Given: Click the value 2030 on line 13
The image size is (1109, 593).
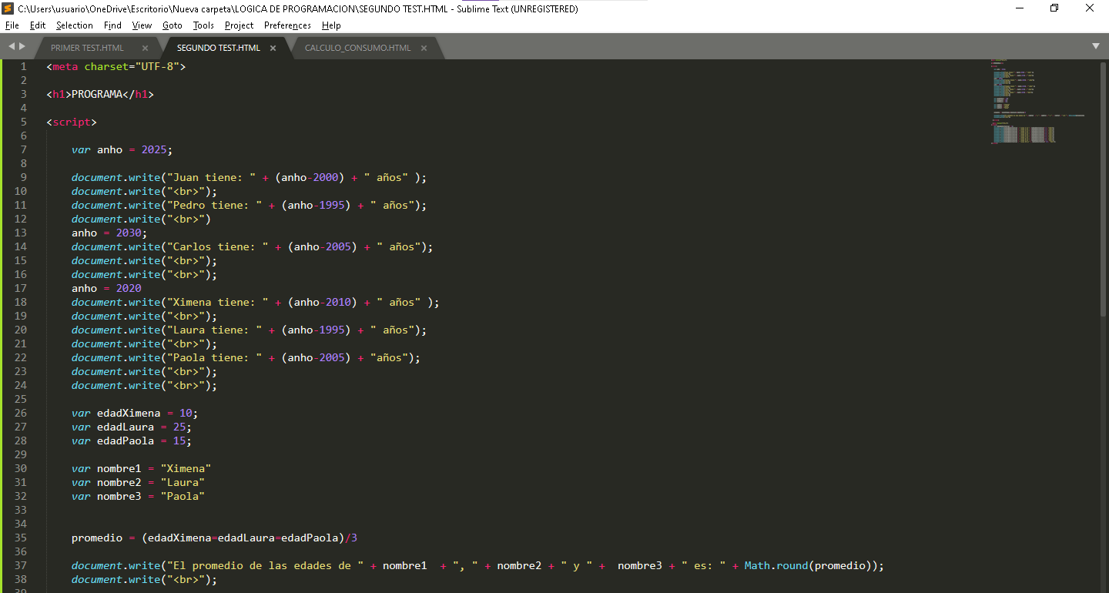Looking at the screenshot, I should tap(129, 233).
